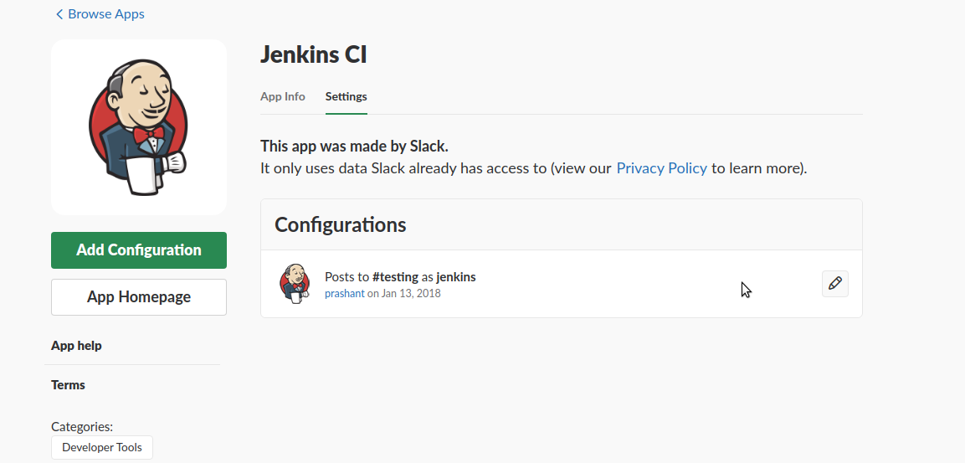The height and width of the screenshot is (463, 965).
Task: Click the 'This app was made by Slack' notice
Action: click(355, 146)
